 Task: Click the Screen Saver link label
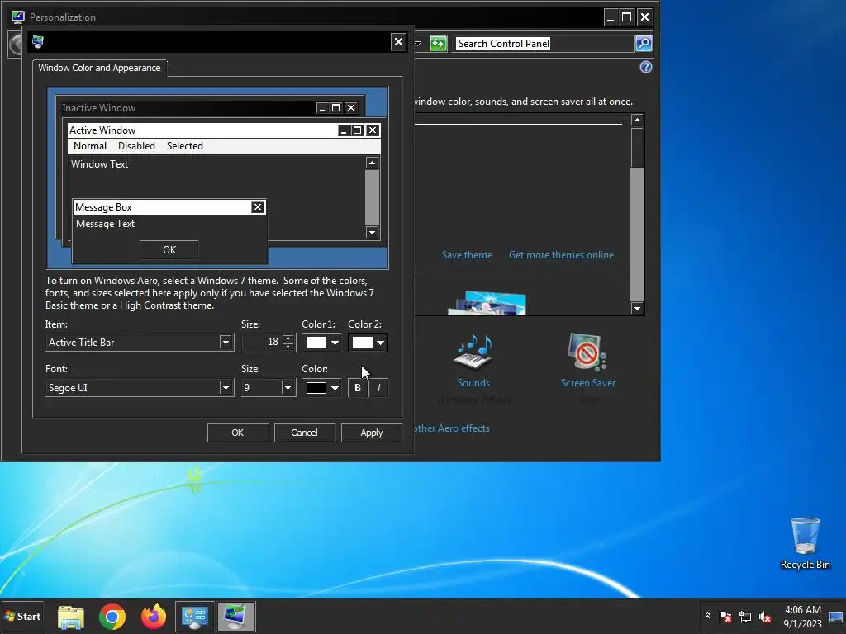click(x=588, y=383)
